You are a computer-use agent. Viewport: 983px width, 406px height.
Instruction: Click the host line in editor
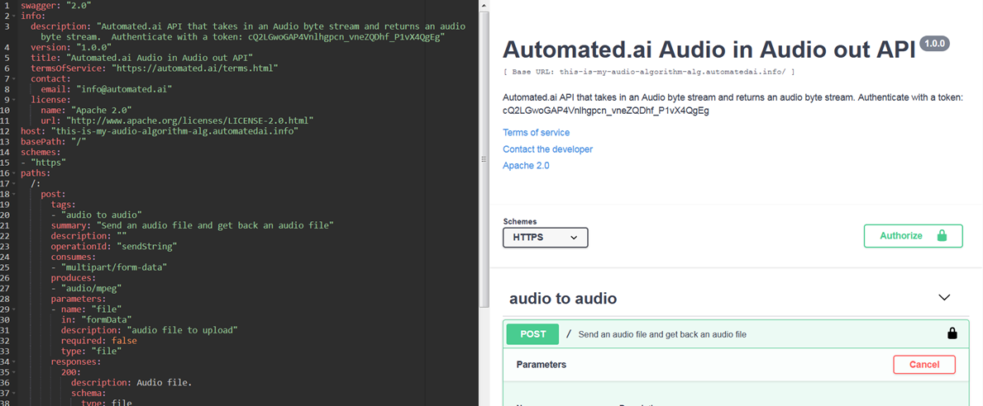160,131
